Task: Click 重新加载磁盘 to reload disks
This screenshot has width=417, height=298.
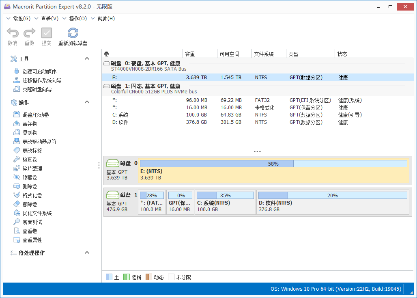Action: coord(73,36)
